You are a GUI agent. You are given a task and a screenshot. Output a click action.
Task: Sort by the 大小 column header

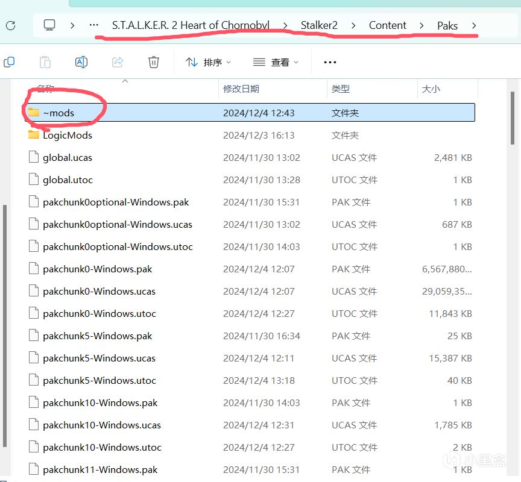pyautogui.click(x=431, y=89)
